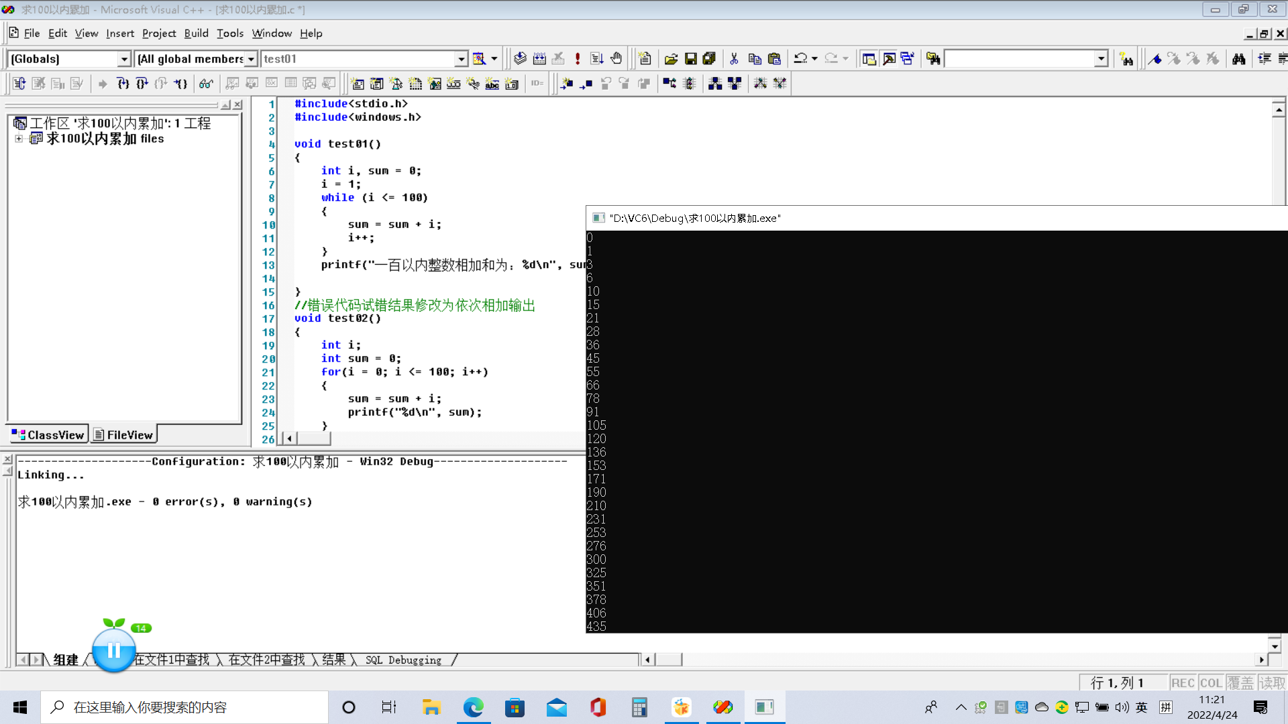Click the Insert/Remove Breakpoint hand icon

616,59
